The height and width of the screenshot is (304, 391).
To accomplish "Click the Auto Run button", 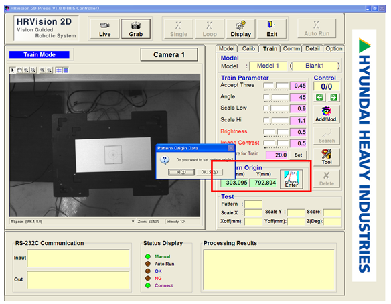I will [x=317, y=29].
